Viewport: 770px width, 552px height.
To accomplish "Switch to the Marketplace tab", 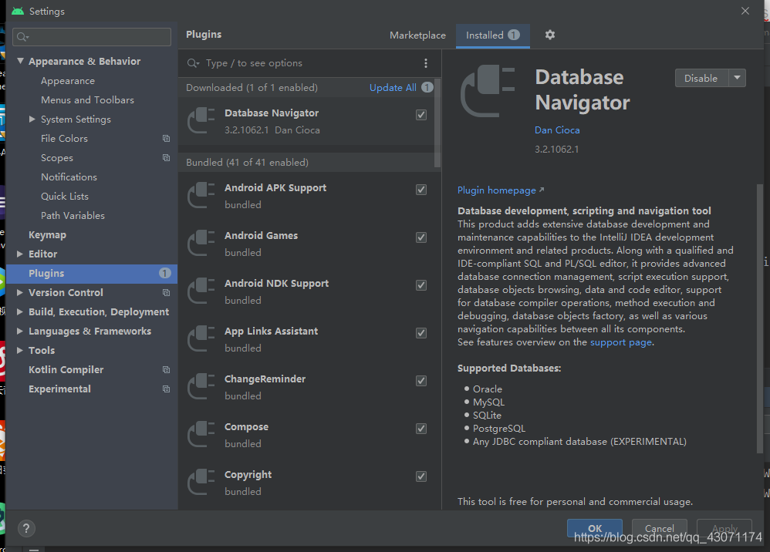I will tap(417, 35).
